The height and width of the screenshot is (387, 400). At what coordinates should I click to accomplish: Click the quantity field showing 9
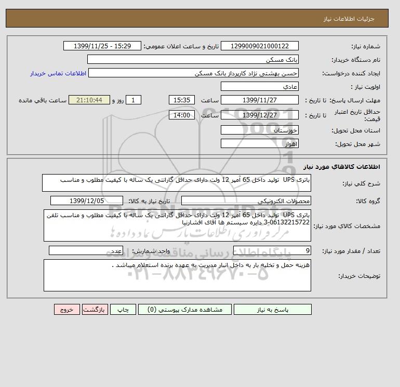tap(272, 250)
